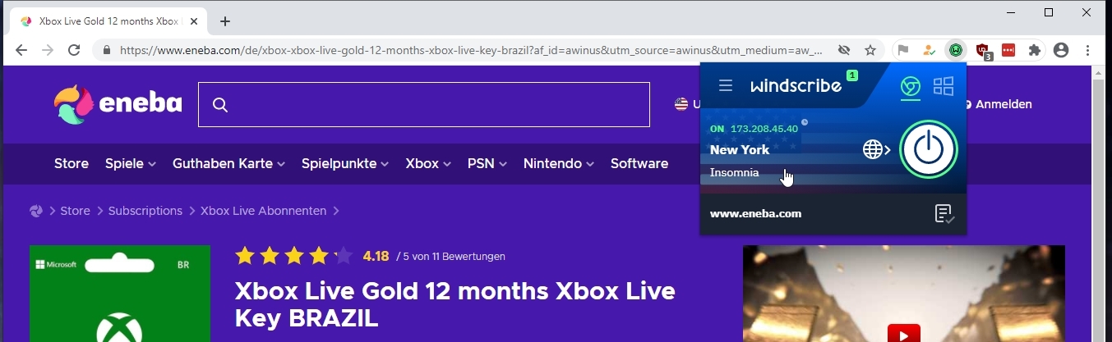Open the site allowlist icon next to www.eneba.com
The height and width of the screenshot is (342, 1112).
[944, 214]
